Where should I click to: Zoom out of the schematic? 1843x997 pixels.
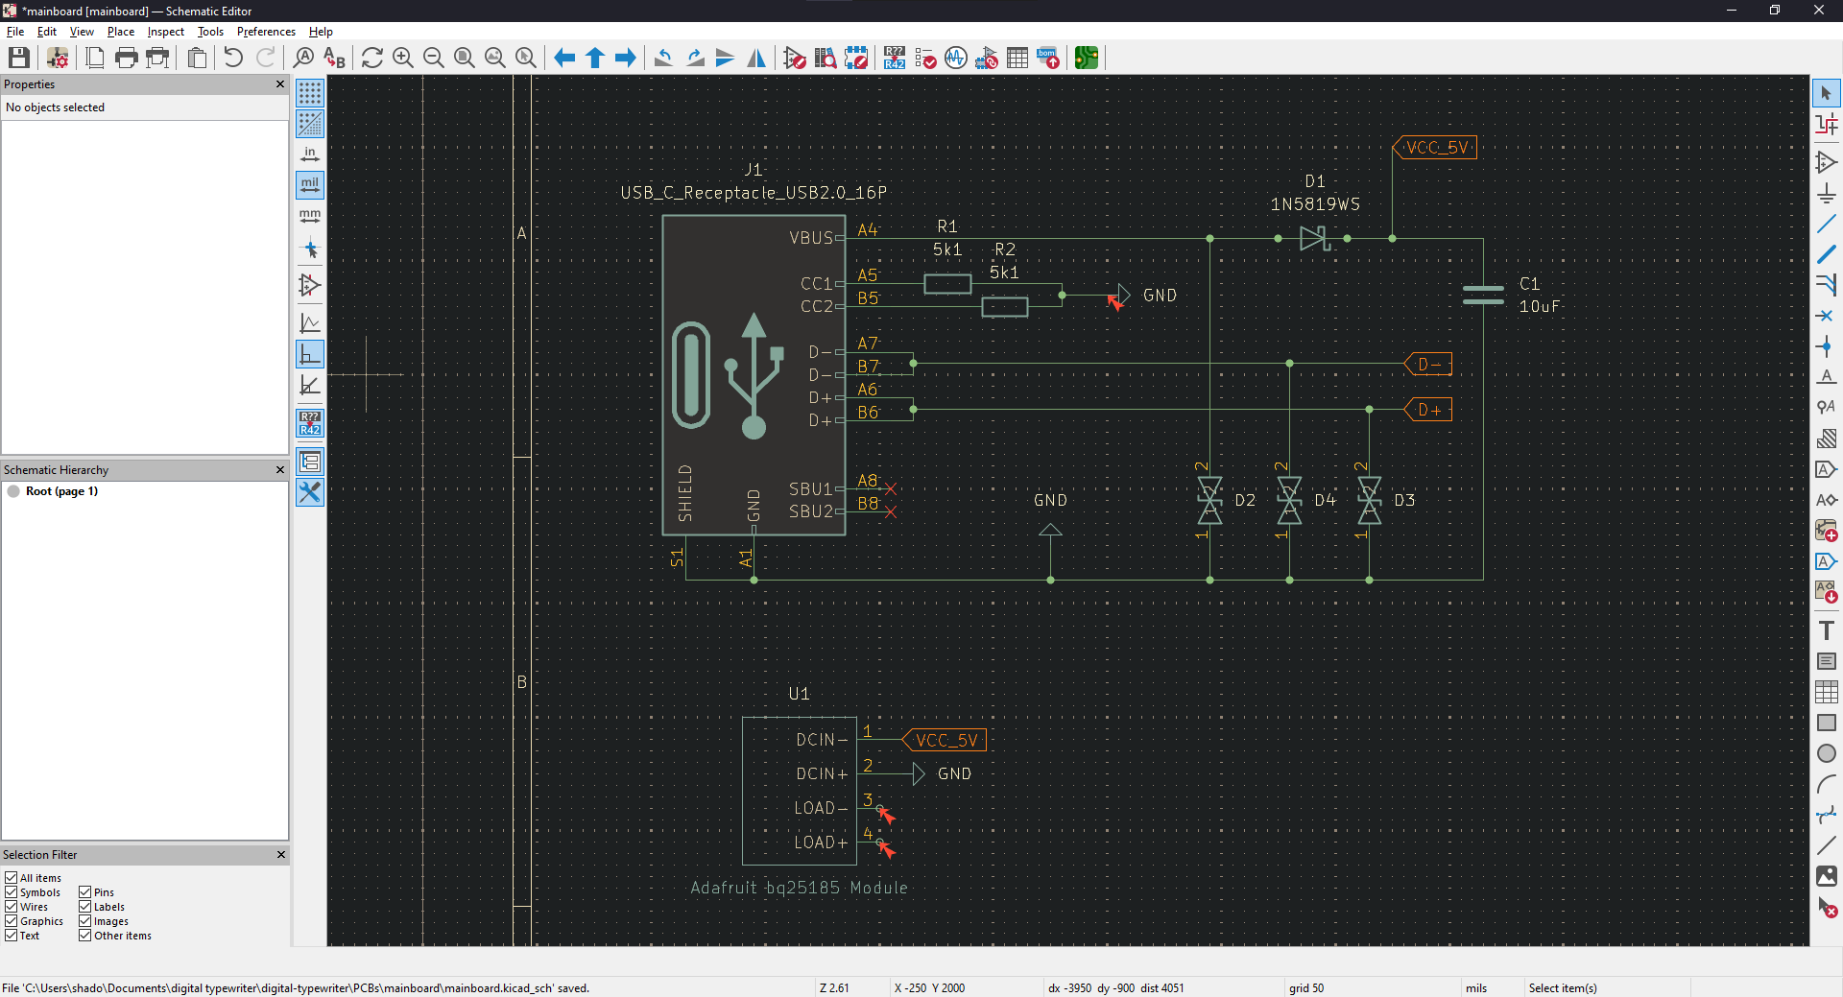[x=434, y=59]
